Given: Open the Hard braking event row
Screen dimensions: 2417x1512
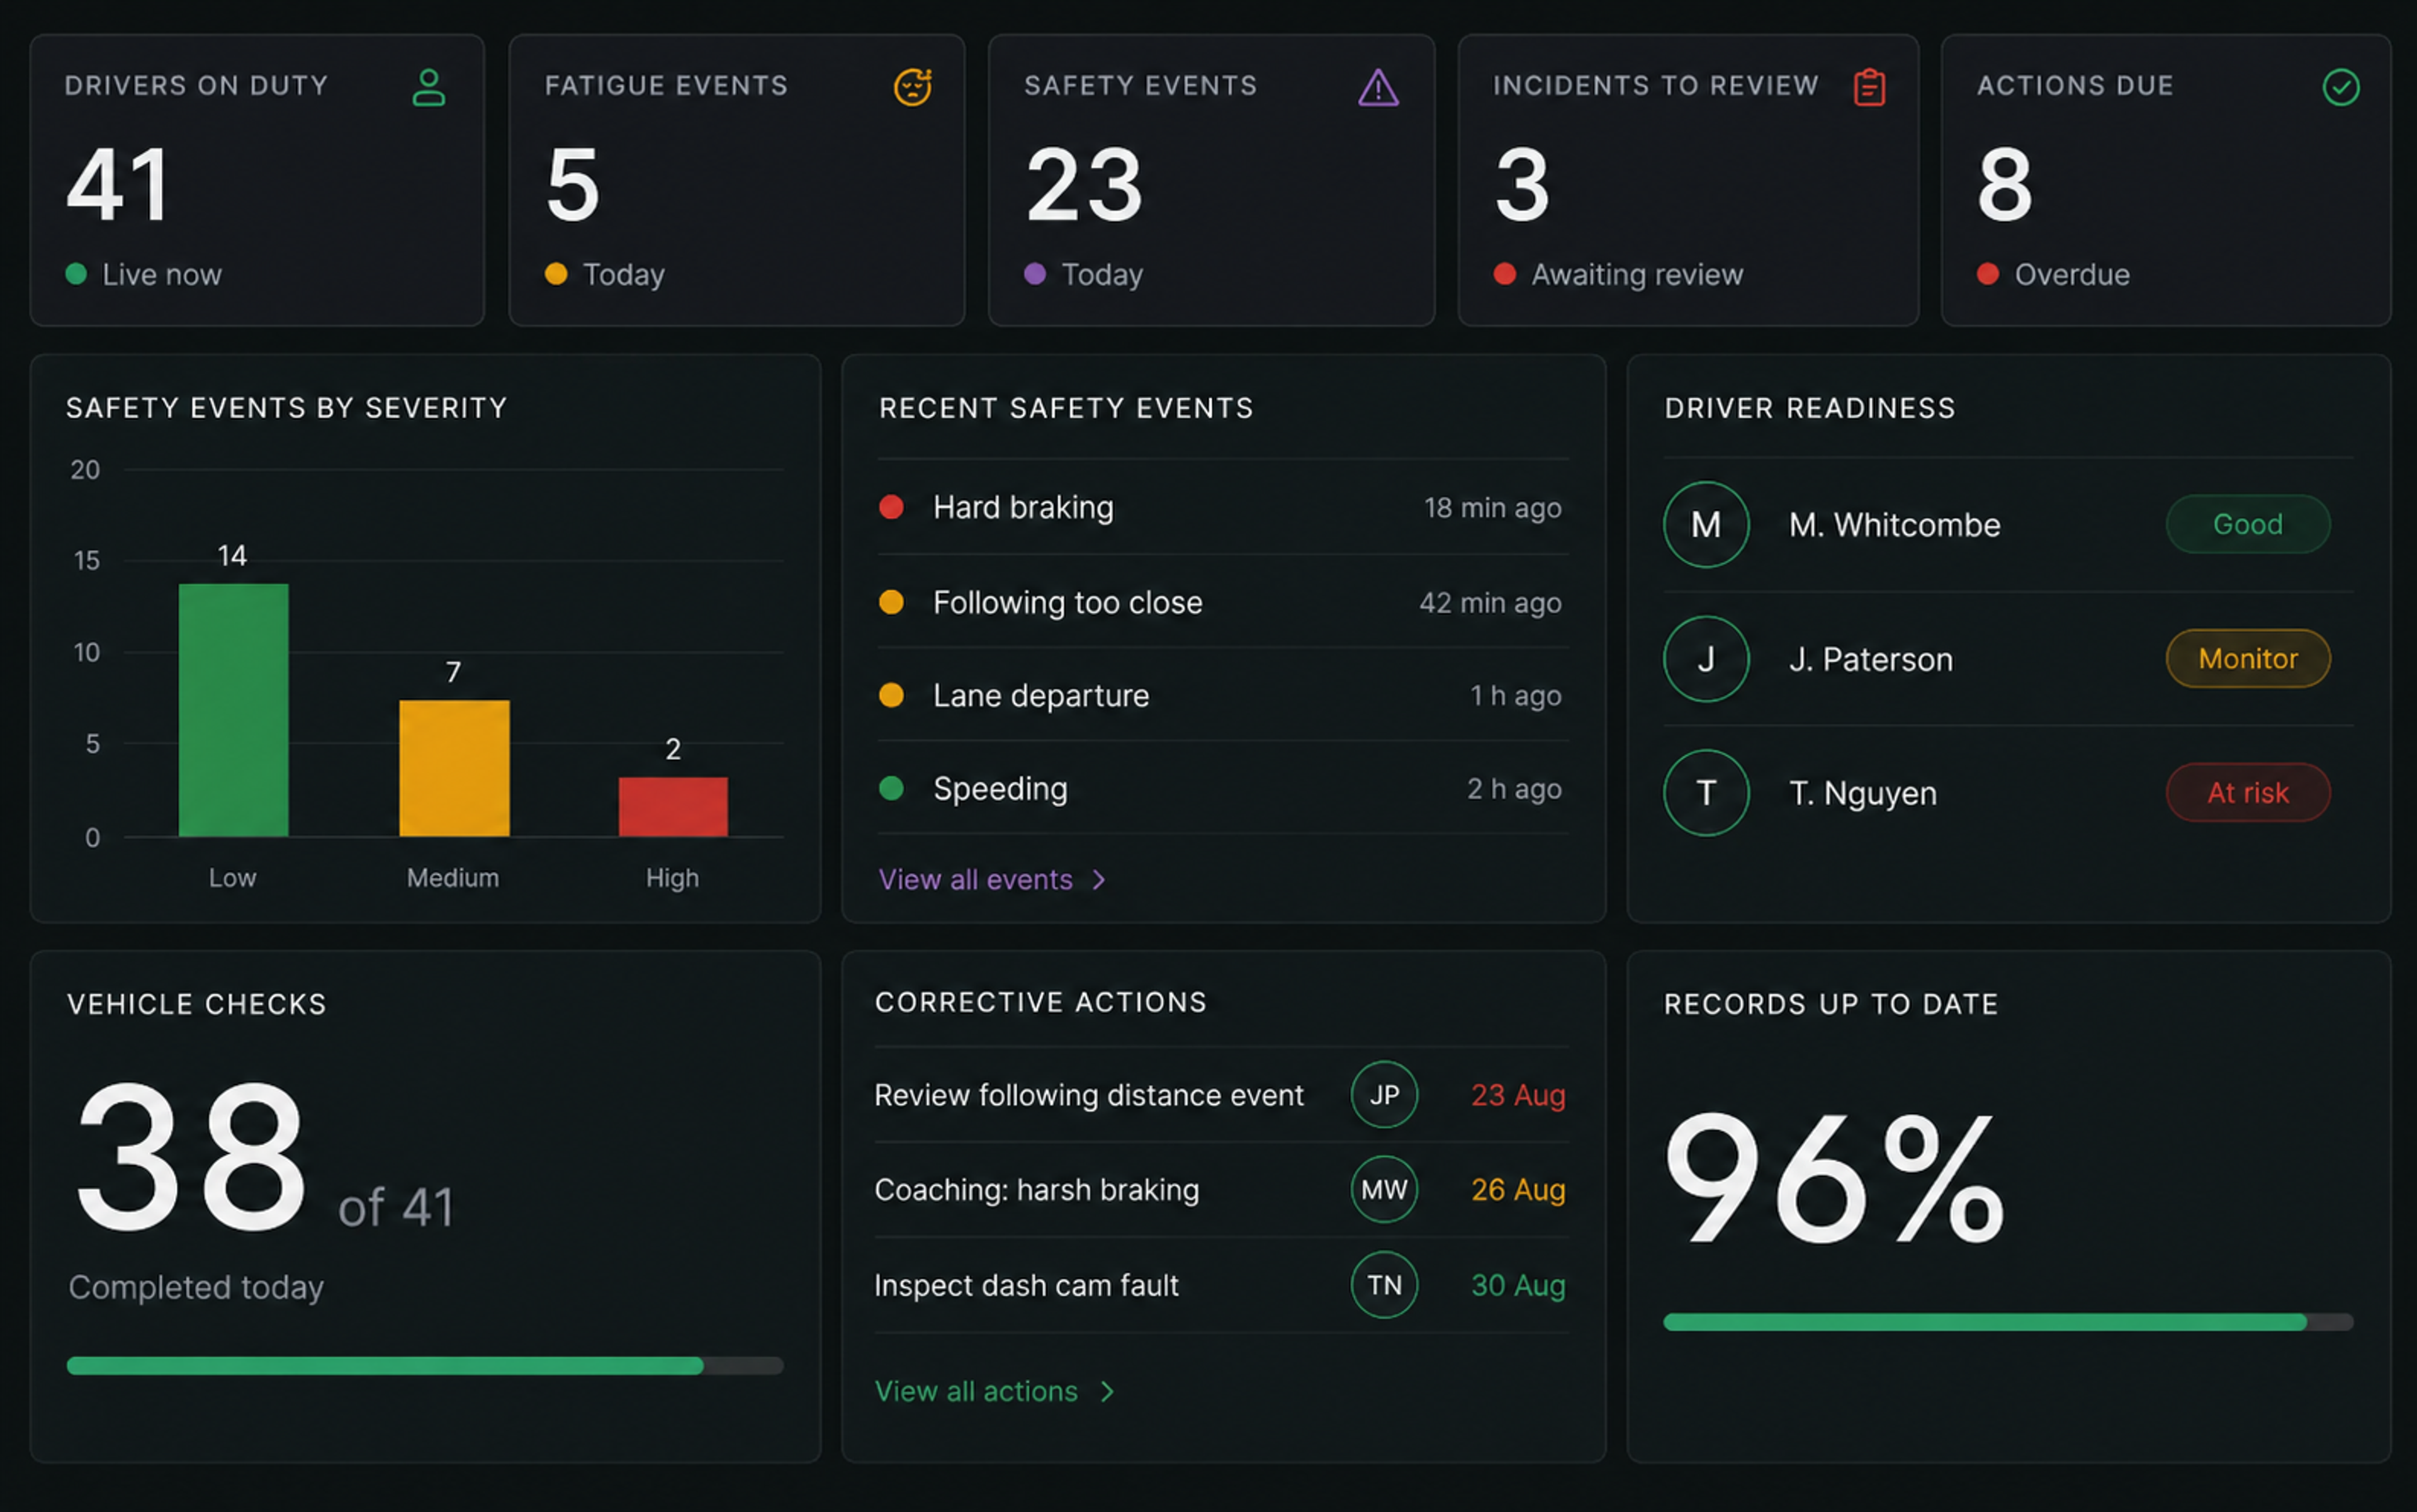Looking at the screenshot, I should point(1222,507).
